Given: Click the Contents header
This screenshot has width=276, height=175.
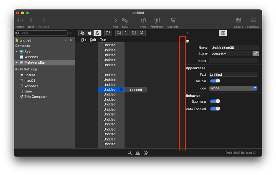Looking at the screenshot, I should click(x=22, y=46).
